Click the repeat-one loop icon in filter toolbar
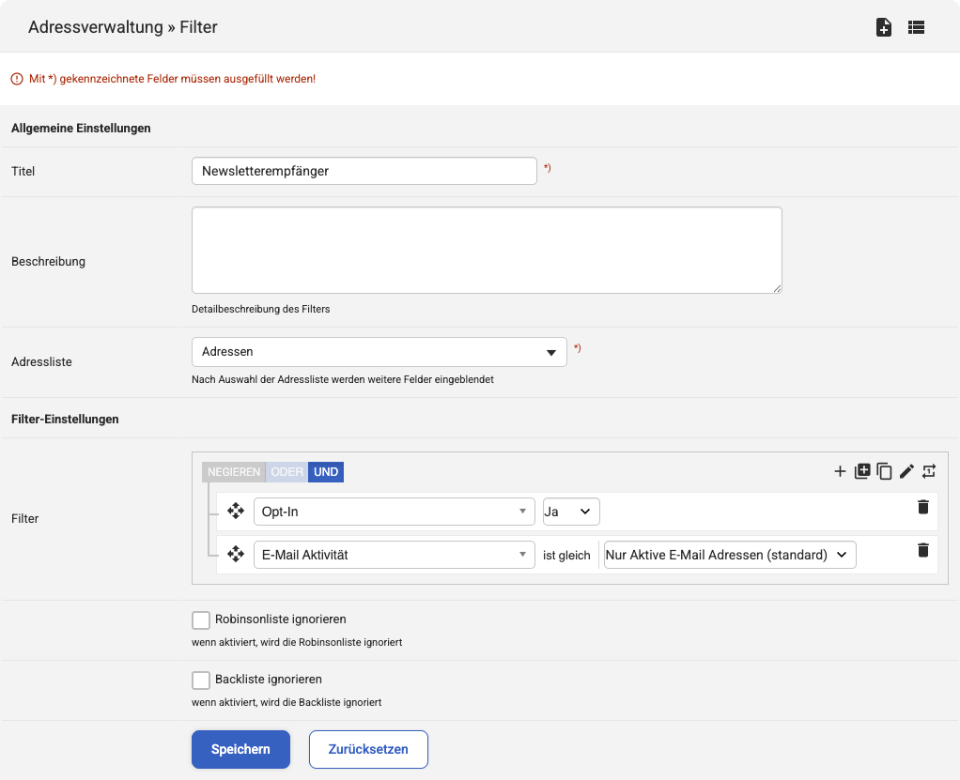Viewport: 960px width, 780px height. (x=929, y=471)
